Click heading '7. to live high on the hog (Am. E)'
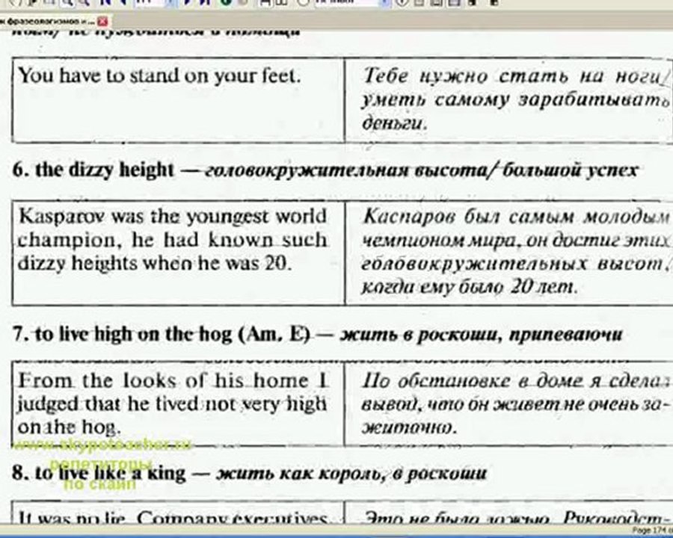The width and height of the screenshot is (673, 538). point(161,334)
